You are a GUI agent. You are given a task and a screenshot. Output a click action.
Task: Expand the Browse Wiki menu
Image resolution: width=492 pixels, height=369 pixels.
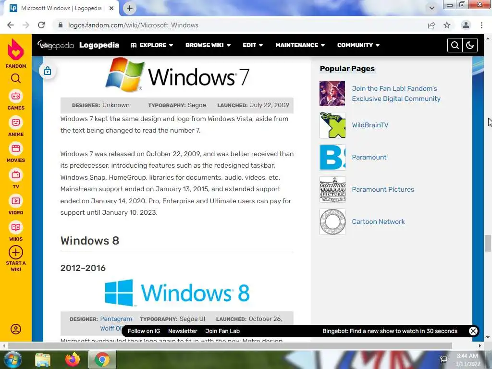[x=208, y=45]
